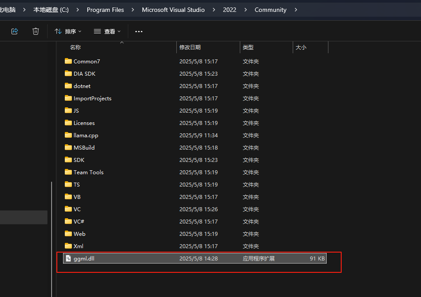The width and height of the screenshot is (421, 297).
Task: Click the llama.cpp folder icon
Action: [x=68, y=135]
